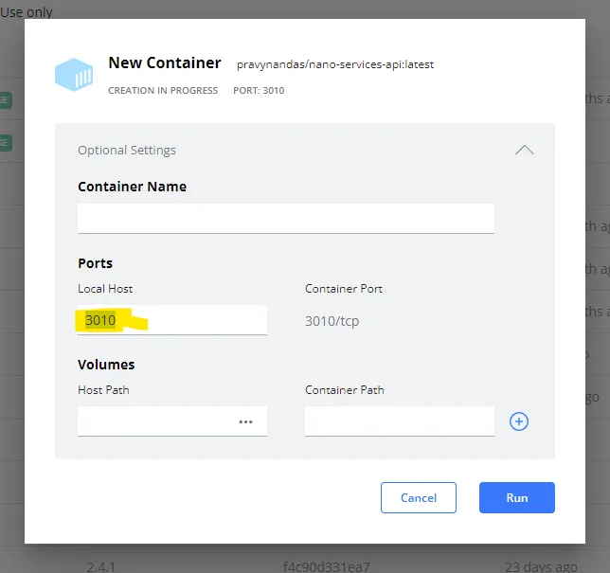Screen dimensions: 610x573
Task: Click the Optional Settings header text
Action: tap(127, 150)
